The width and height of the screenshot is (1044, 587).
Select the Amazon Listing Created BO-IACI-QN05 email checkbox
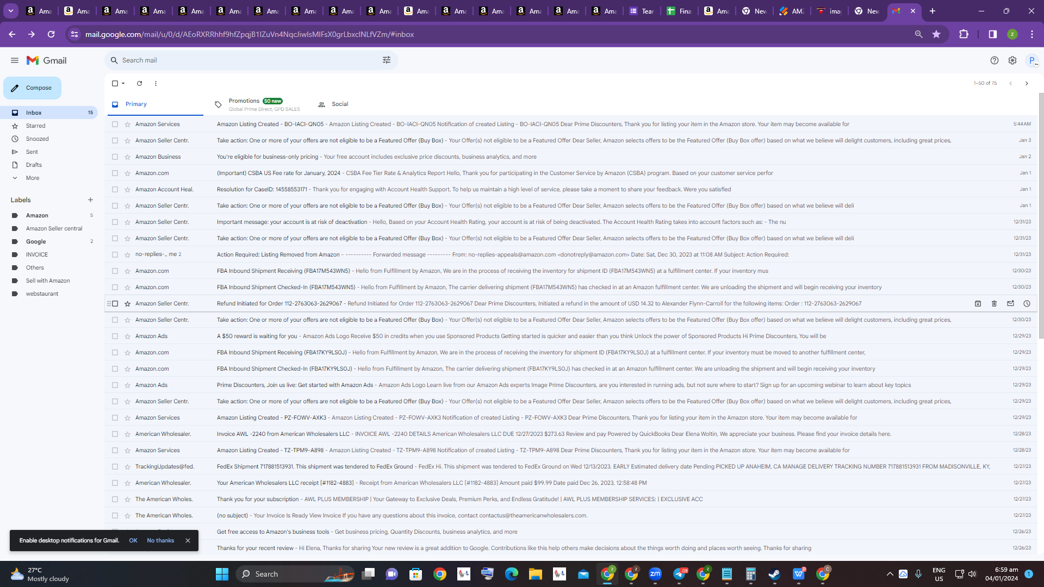click(115, 124)
